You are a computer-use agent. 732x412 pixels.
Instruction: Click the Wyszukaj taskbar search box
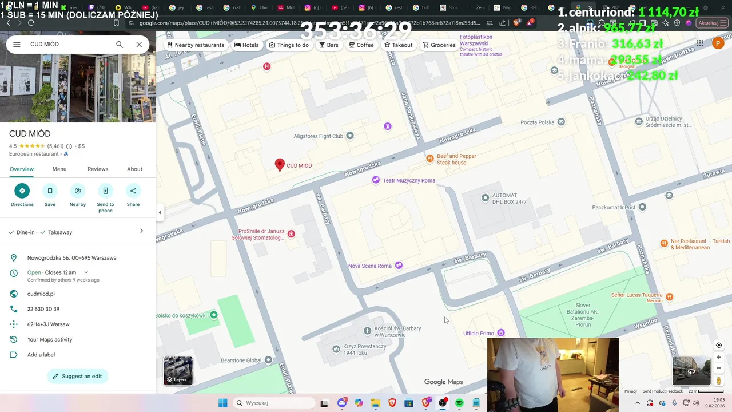coord(273,403)
